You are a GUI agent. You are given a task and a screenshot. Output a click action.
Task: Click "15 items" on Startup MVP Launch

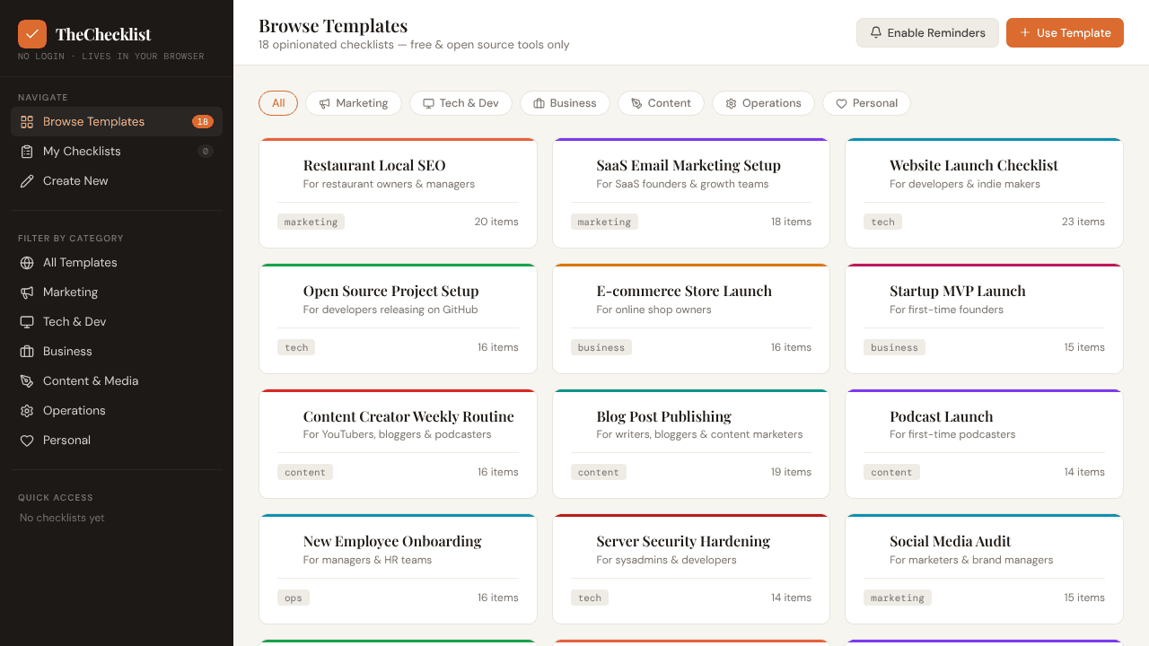point(1084,347)
